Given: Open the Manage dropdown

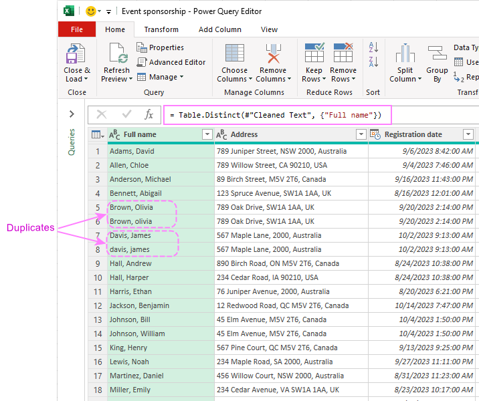Looking at the screenshot, I should coord(160,77).
